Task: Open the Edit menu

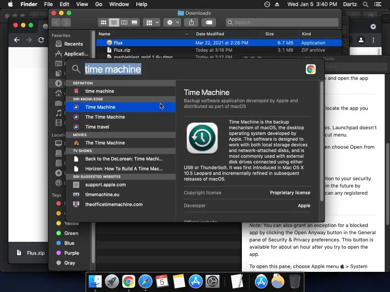Action: click(64, 4)
